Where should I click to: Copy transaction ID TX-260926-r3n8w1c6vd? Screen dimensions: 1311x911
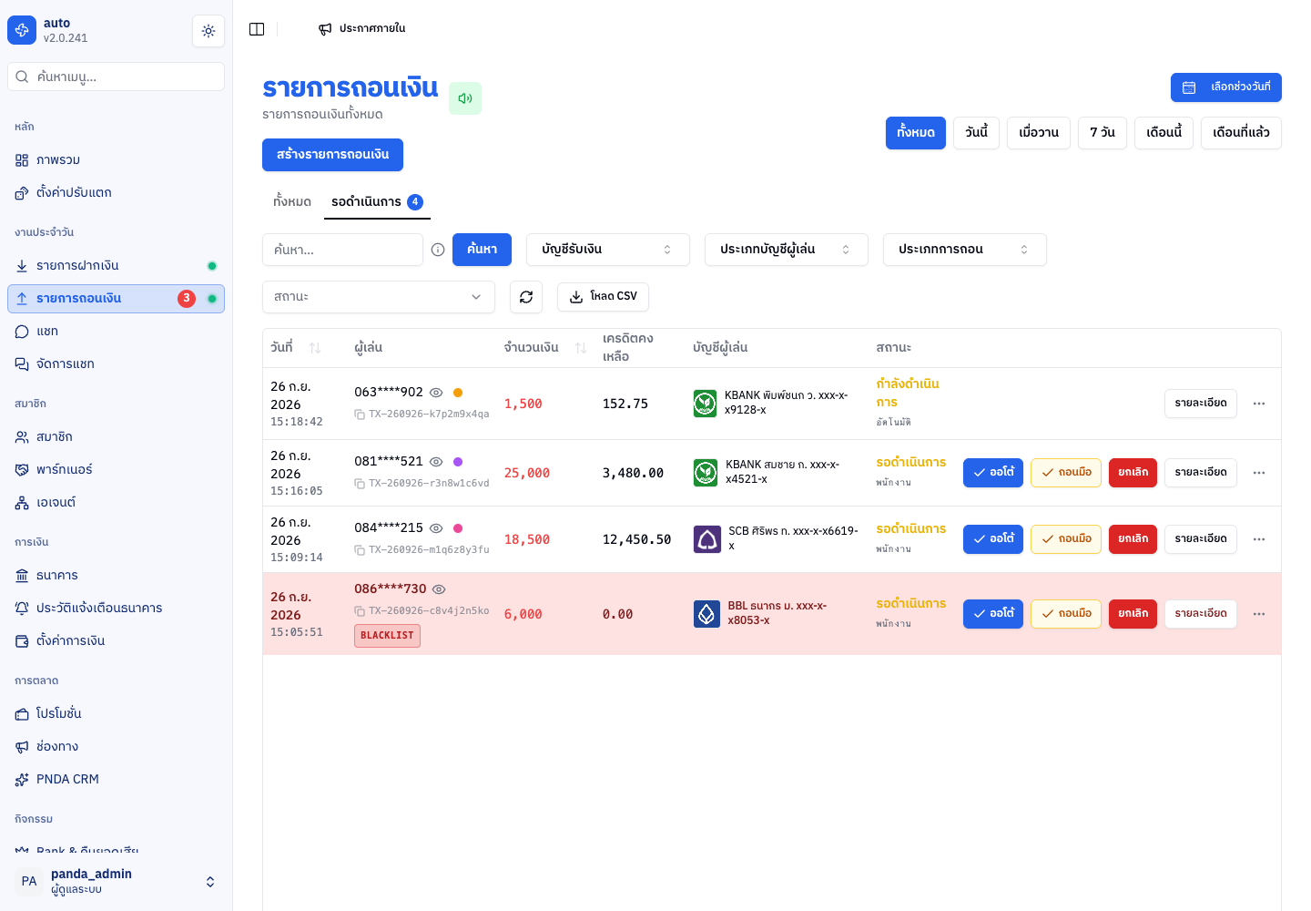point(360,484)
